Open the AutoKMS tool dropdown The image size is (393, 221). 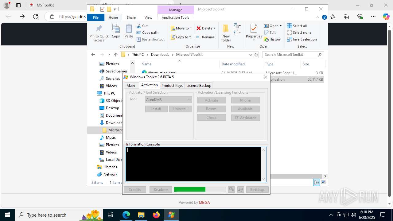168,100
